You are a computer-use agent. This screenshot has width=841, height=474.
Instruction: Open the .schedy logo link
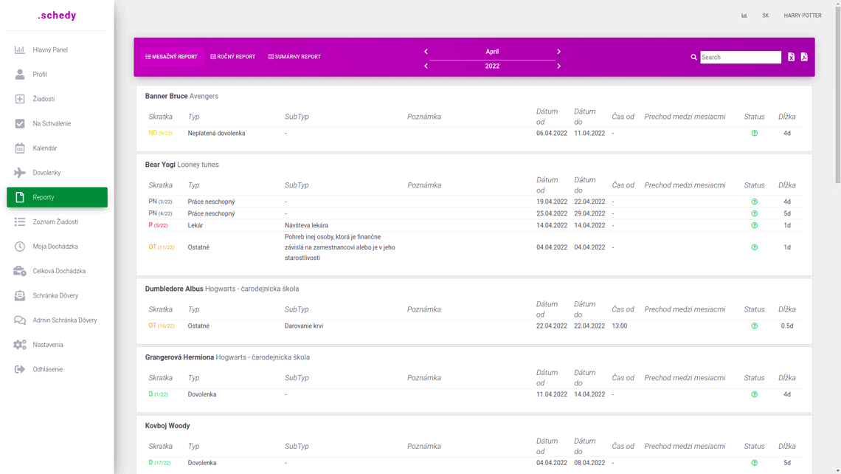57,16
